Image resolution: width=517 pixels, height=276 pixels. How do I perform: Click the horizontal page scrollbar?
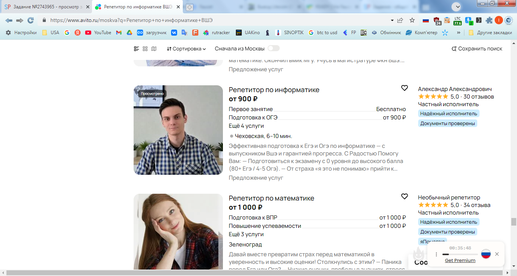[255, 273]
